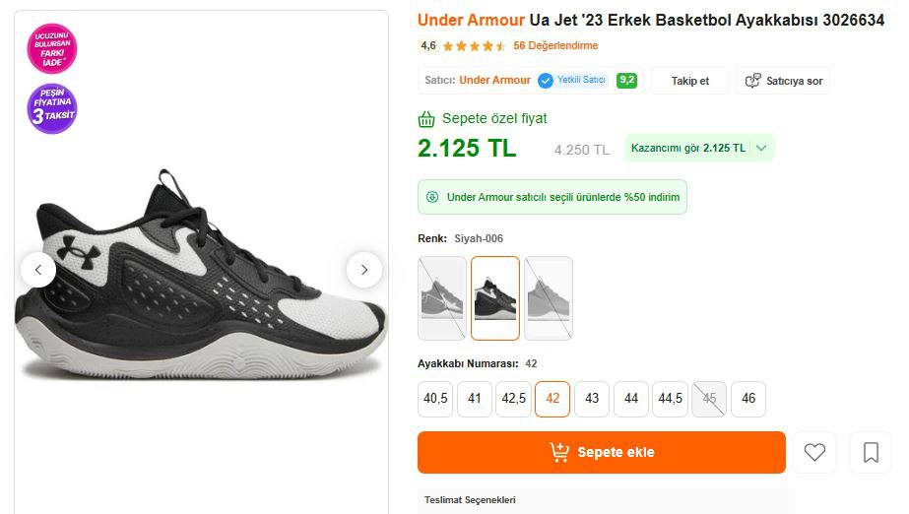
Task: Select the third gray shoe color swatch
Action: click(549, 297)
